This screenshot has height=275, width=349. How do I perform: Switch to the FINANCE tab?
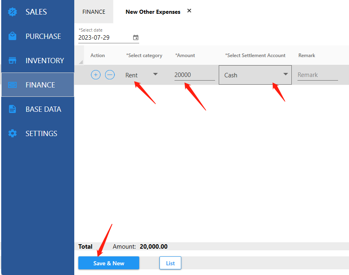point(94,12)
